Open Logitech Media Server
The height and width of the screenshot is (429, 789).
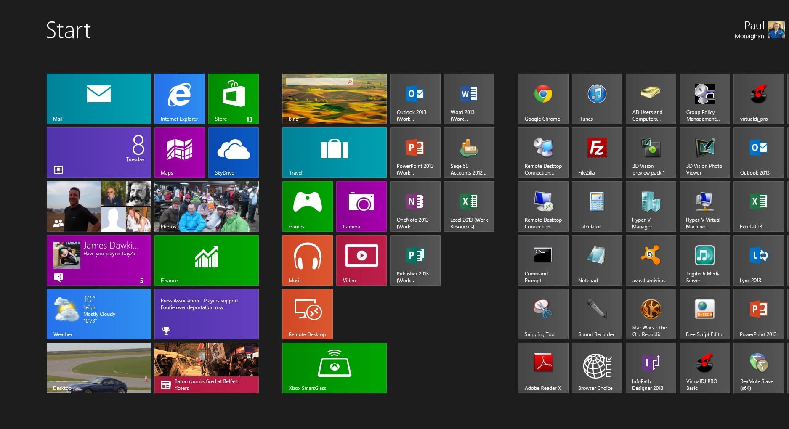pyautogui.click(x=705, y=260)
